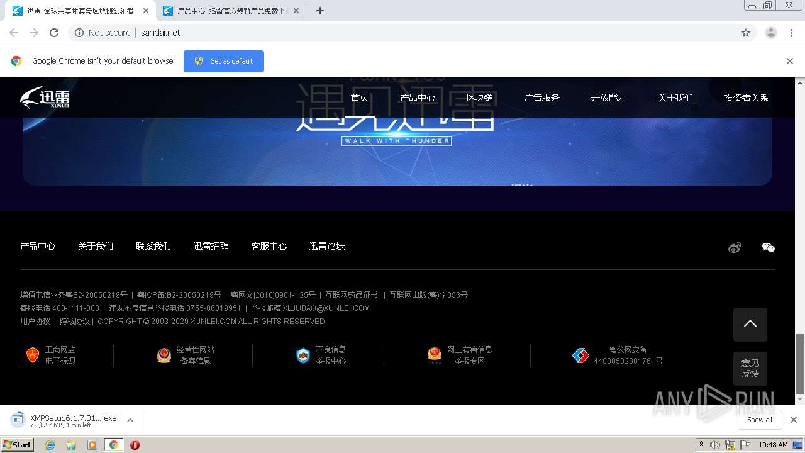This screenshot has height=453, width=805.
Task: Open 广告服务 in the navigation menu
Action: [542, 98]
